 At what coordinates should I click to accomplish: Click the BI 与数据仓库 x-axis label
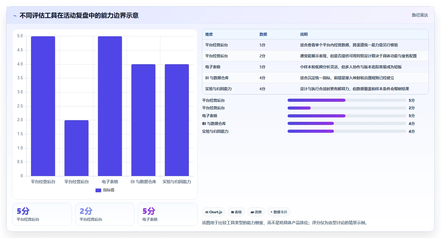click(143, 182)
